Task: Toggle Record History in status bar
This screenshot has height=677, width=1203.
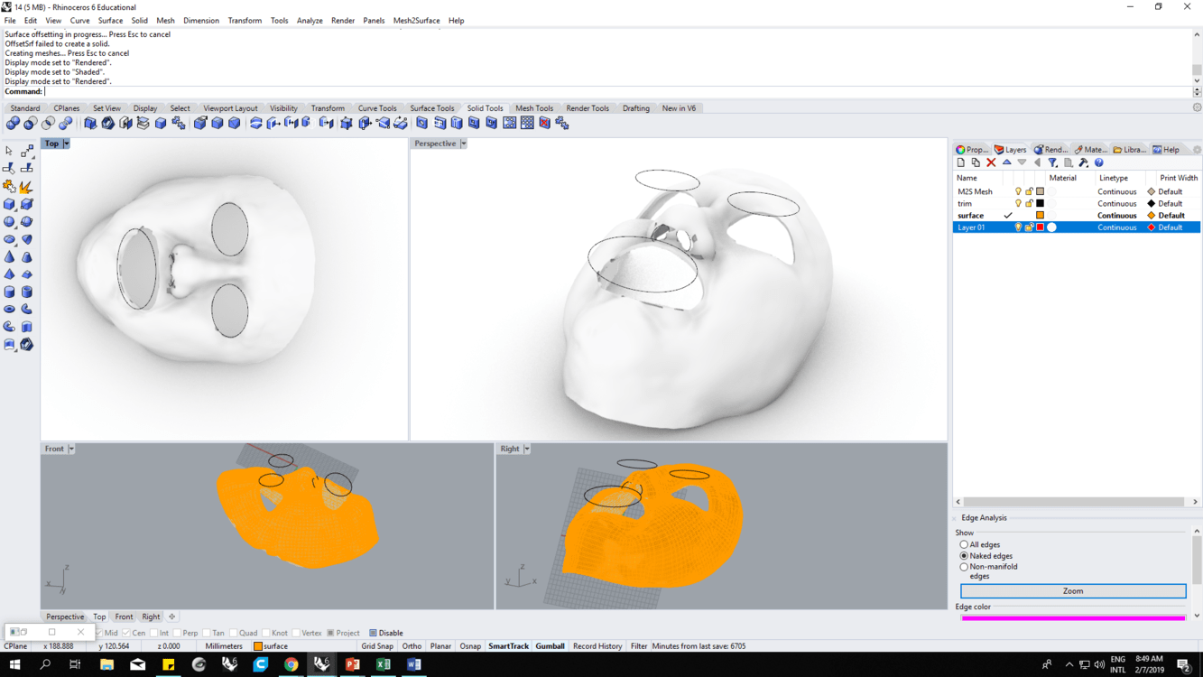Action: pos(597,646)
